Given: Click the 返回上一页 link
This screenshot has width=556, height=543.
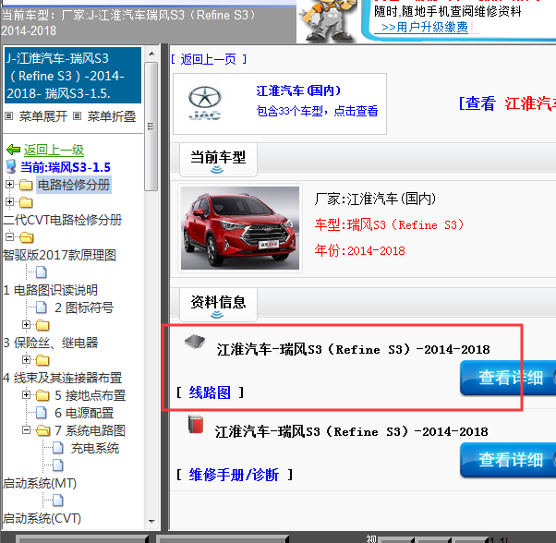Looking at the screenshot, I should pos(209,59).
